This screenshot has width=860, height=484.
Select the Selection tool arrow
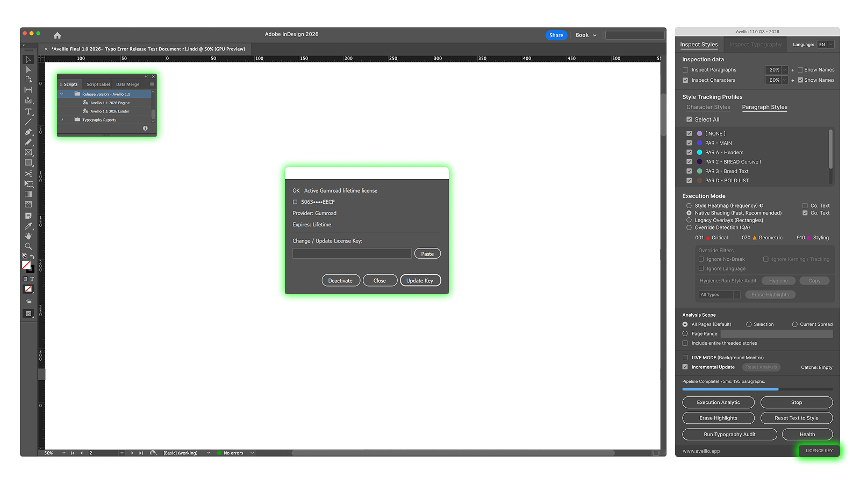28,59
